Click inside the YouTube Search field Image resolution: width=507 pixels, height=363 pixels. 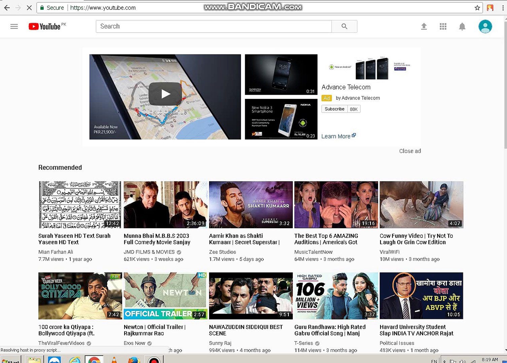pos(214,26)
